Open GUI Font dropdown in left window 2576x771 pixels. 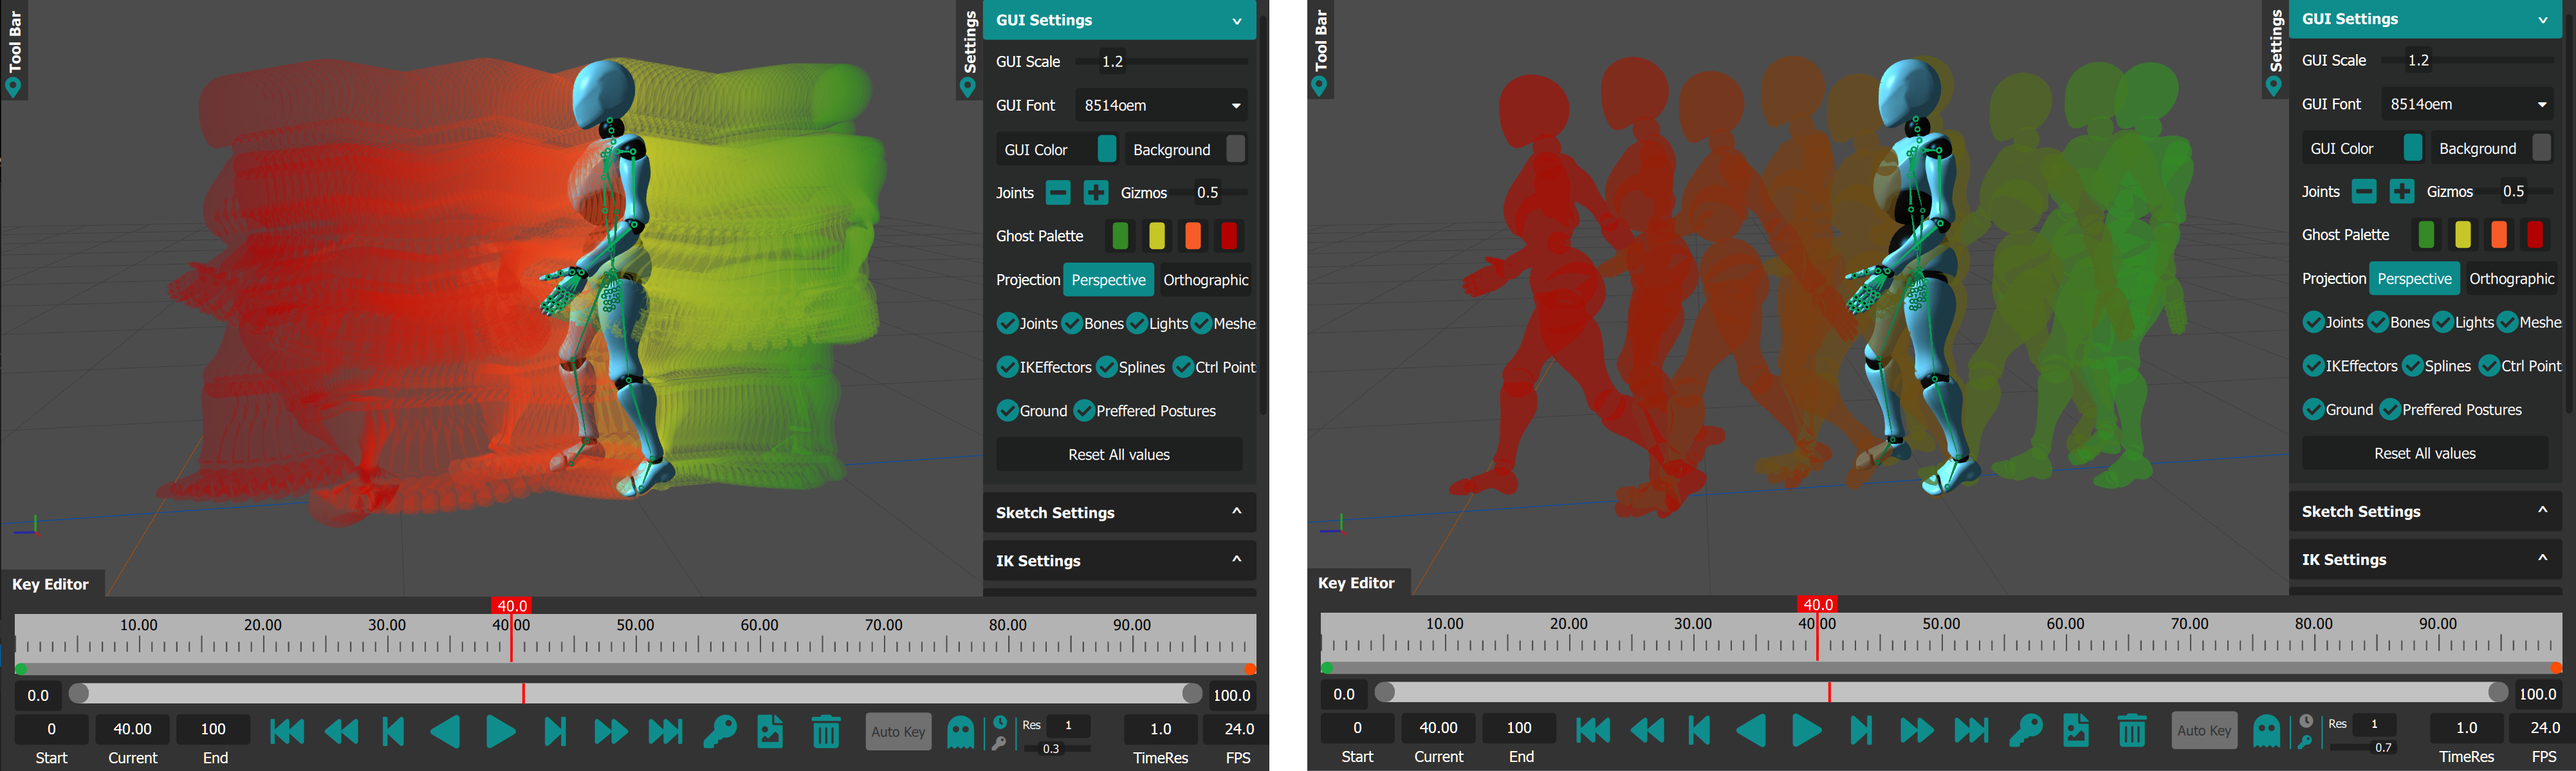pos(1162,105)
